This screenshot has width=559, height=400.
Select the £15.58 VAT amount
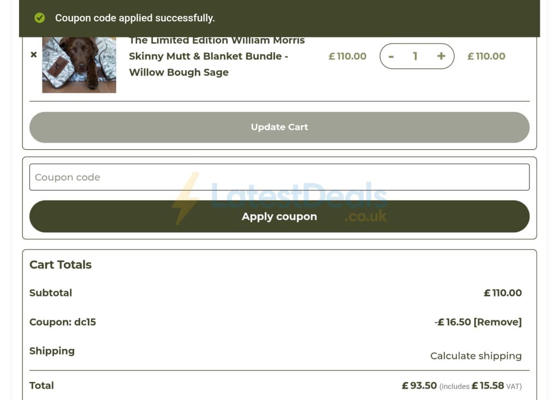pos(487,385)
